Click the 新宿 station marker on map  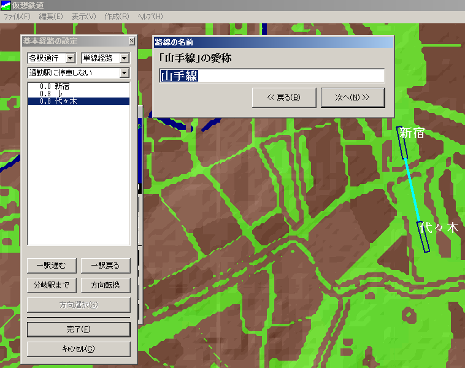coord(402,143)
